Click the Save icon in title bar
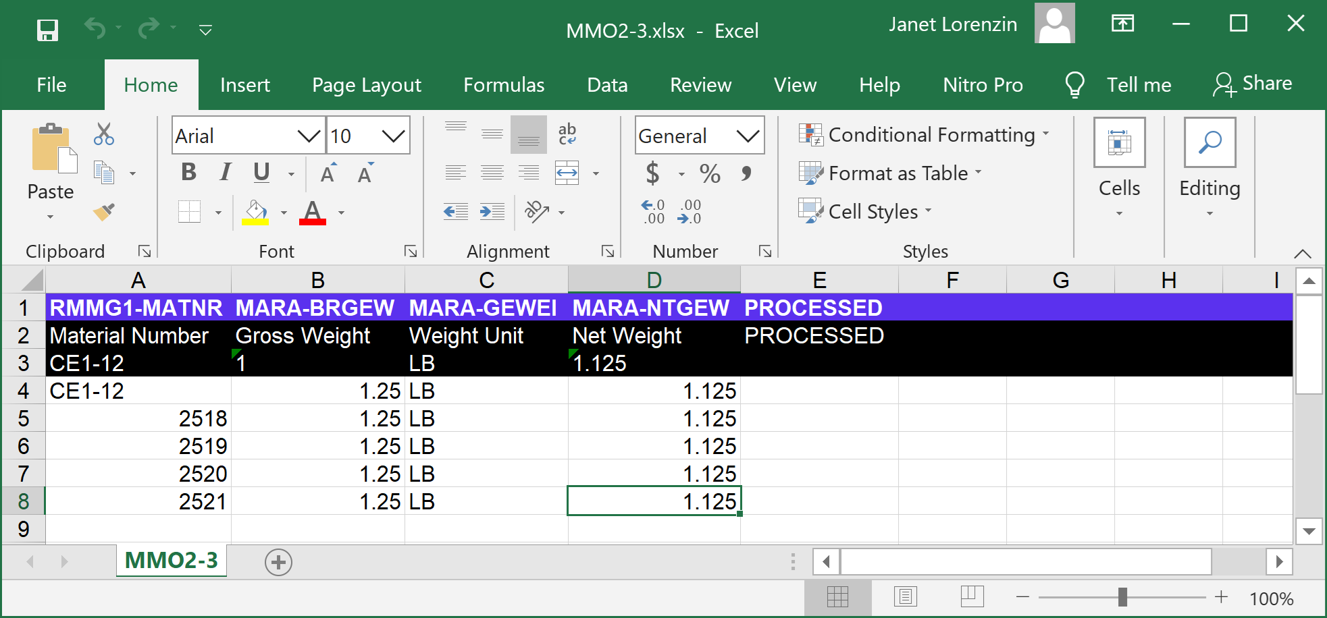This screenshot has width=1327, height=618. point(47,30)
